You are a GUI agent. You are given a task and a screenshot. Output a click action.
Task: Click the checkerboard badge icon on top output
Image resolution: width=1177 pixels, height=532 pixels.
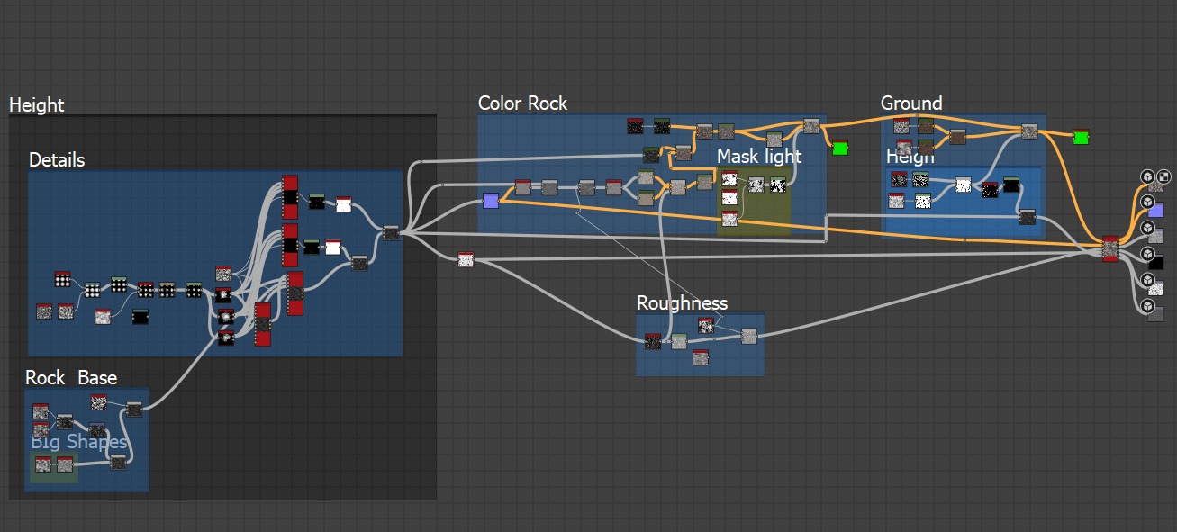[x=1163, y=177]
